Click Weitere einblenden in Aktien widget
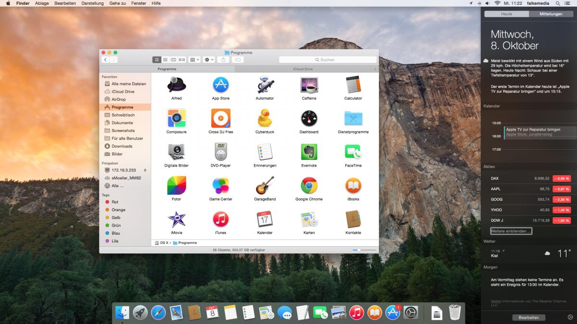The image size is (577, 324). pos(511,231)
